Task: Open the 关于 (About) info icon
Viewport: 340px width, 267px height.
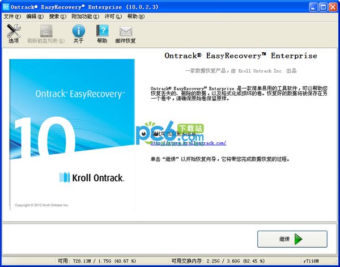Action: 79,33
